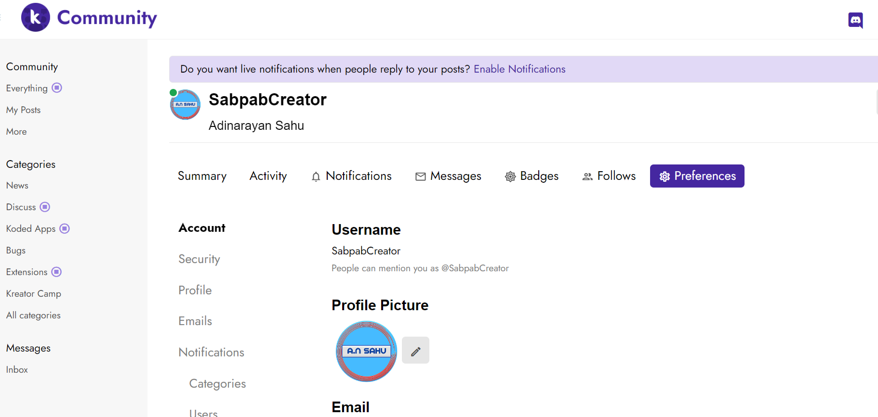Image resolution: width=878 pixels, height=417 pixels.
Task: Open the News category
Action: (x=17, y=185)
